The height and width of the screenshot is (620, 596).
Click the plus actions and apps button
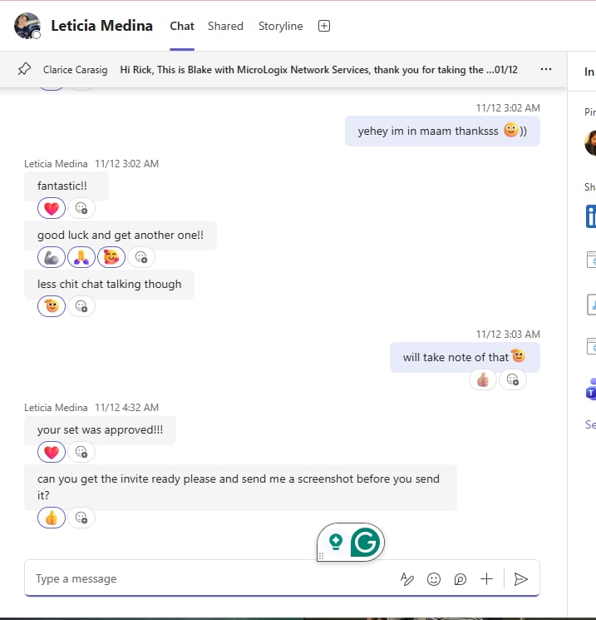pos(486,579)
